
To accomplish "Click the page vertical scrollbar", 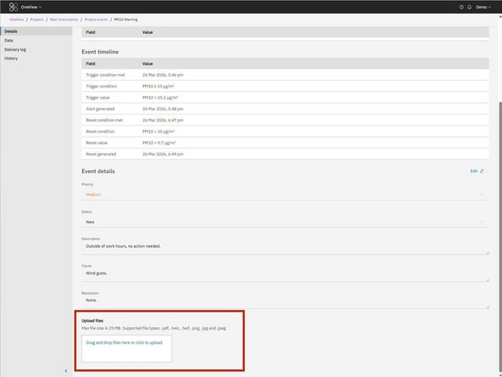I will click(x=499, y=237).
